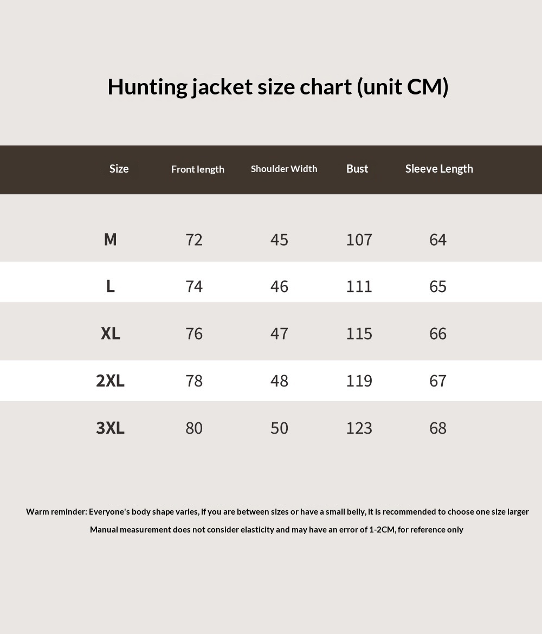The width and height of the screenshot is (542, 634).
Task: Click the Front length column header
Action: pos(197,169)
